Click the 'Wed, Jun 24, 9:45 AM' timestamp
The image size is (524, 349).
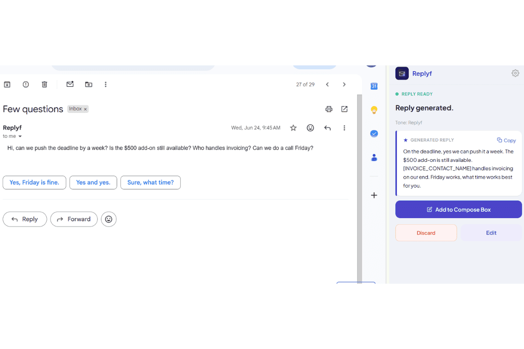pyautogui.click(x=256, y=128)
